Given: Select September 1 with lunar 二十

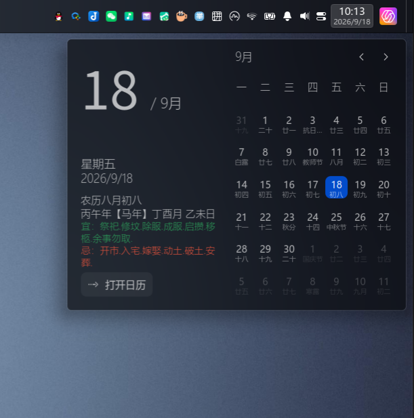Looking at the screenshot, I should 265,125.
